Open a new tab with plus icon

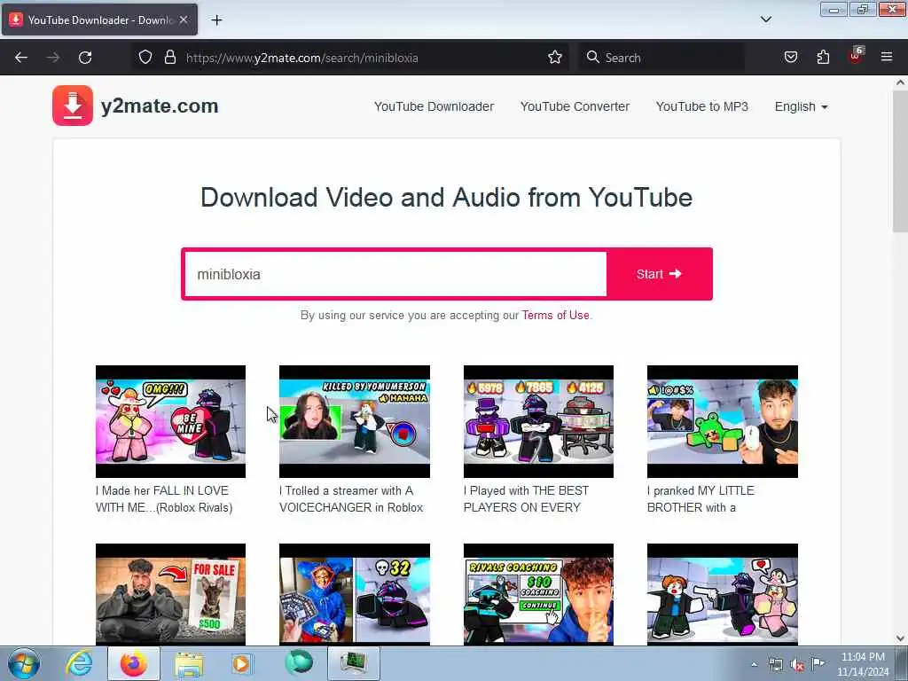216,20
